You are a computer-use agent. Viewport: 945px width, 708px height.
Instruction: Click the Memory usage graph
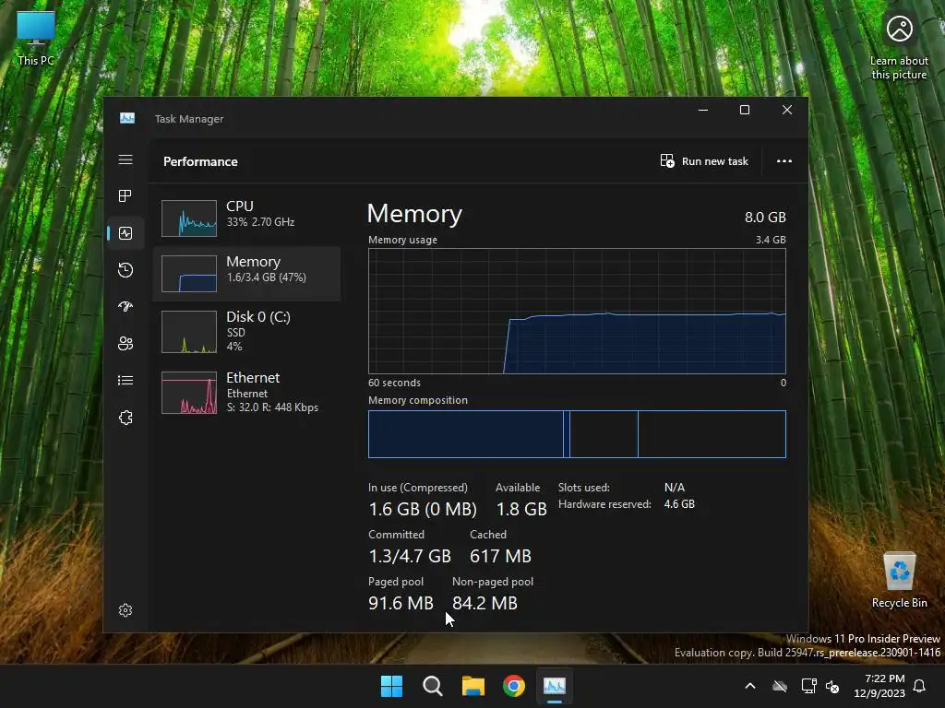(577, 312)
